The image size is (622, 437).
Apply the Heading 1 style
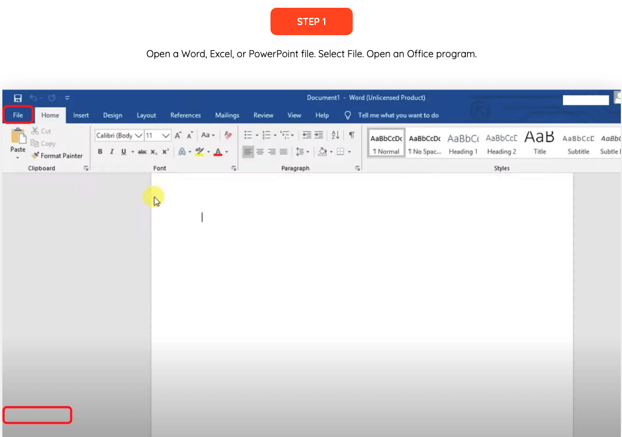pyautogui.click(x=463, y=144)
